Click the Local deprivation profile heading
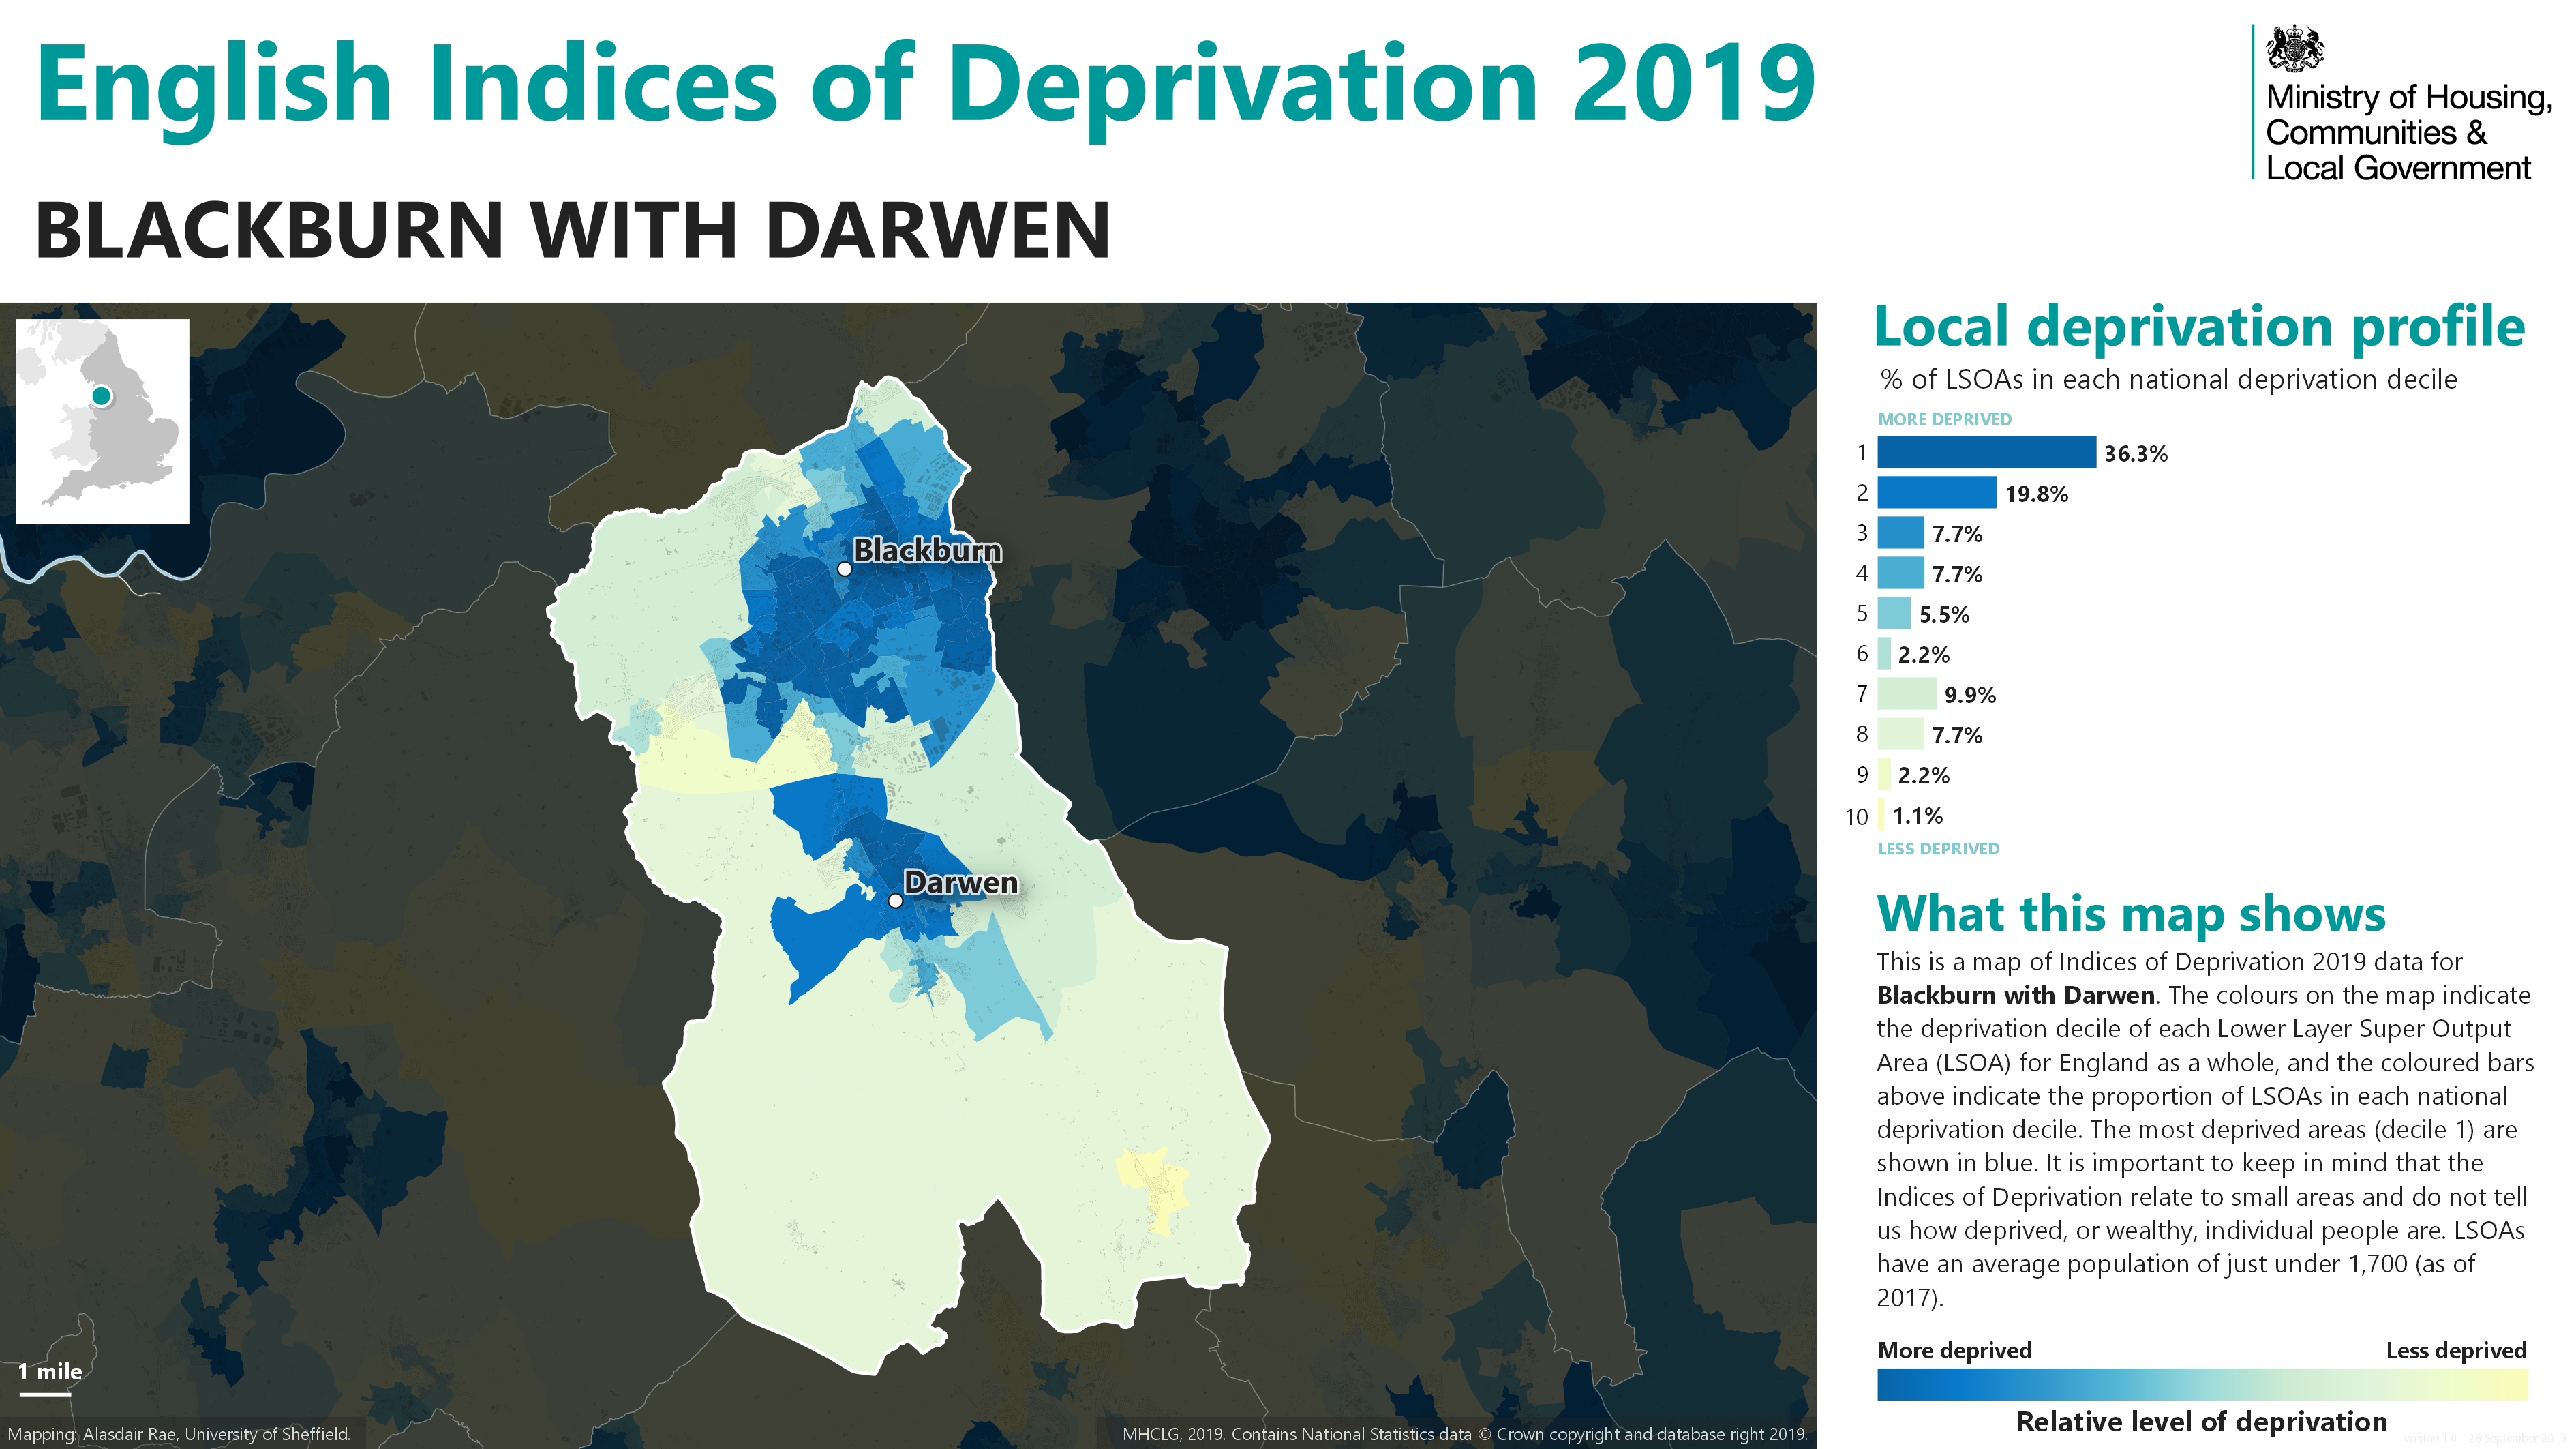The image size is (2576, 1449). [2200, 328]
